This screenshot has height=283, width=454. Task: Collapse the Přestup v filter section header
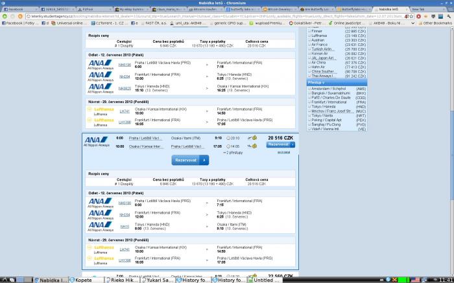tap(337, 83)
